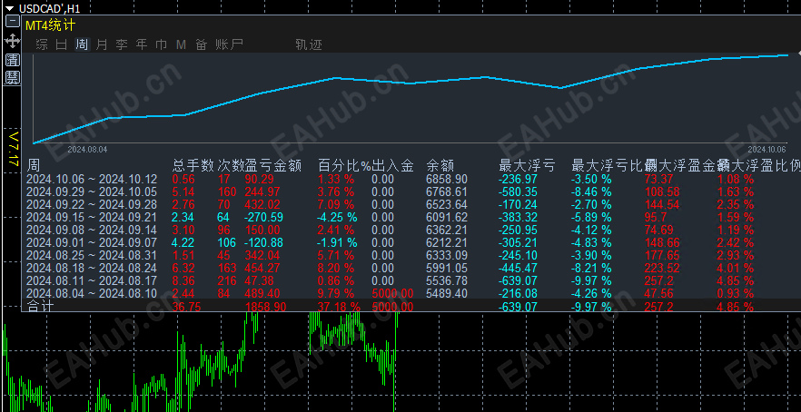
Task: Collapse the MT4统计 panel with the minus button
Action: click(13, 22)
